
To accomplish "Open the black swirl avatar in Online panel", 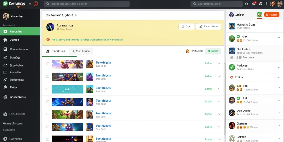I will 232,113.
